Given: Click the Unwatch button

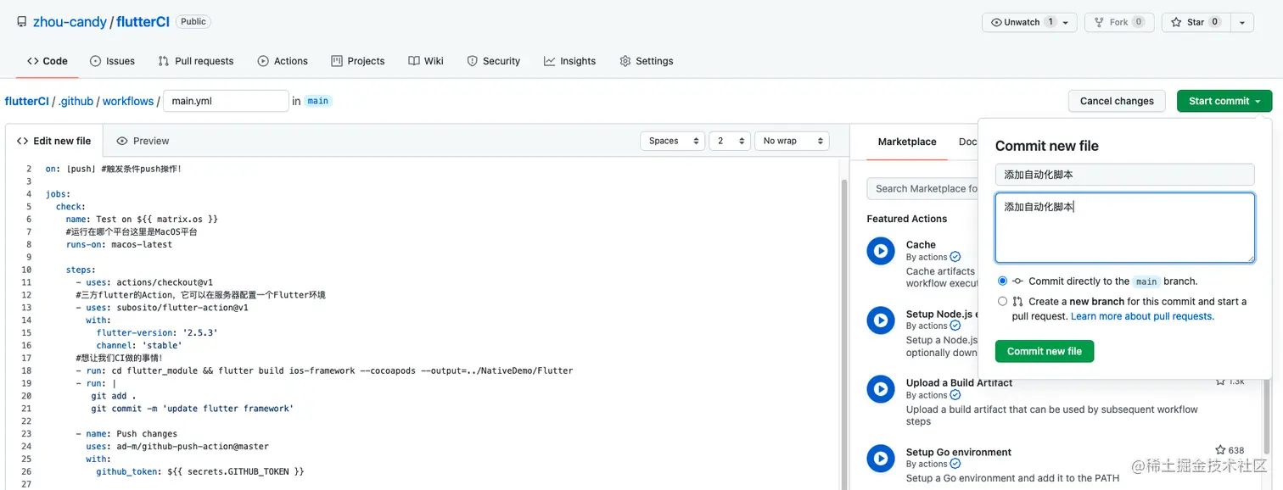Looking at the screenshot, I should tap(1029, 22).
